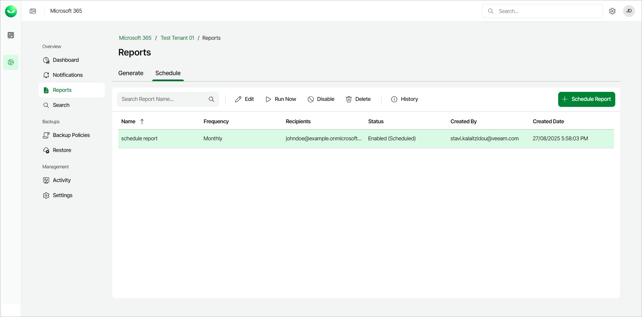Open settings gear icon in top bar
Image resolution: width=642 pixels, height=317 pixels.
[x=612, y=11]
